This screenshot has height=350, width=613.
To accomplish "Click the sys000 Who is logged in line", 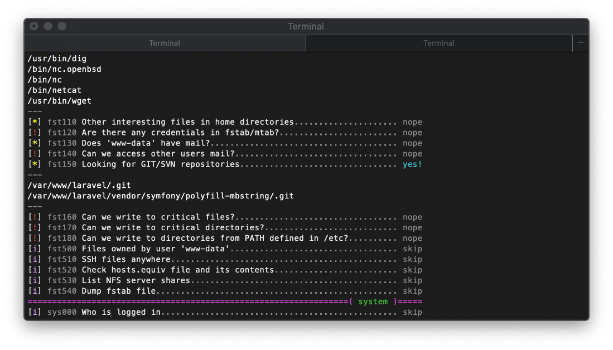I will pyautogui.click(x=139, y=312).
